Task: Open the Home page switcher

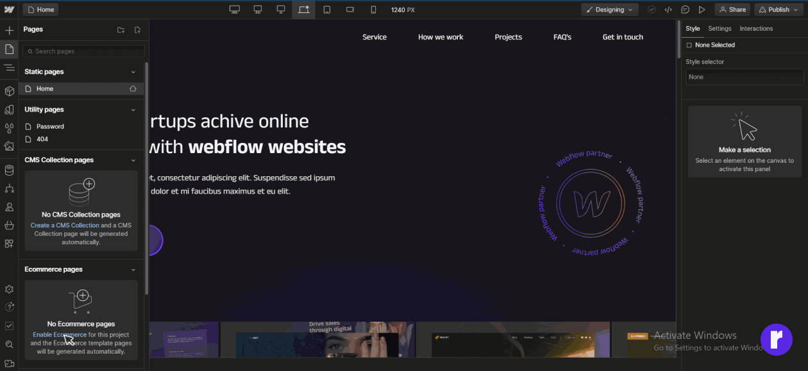Action: [x=41, y=10]
